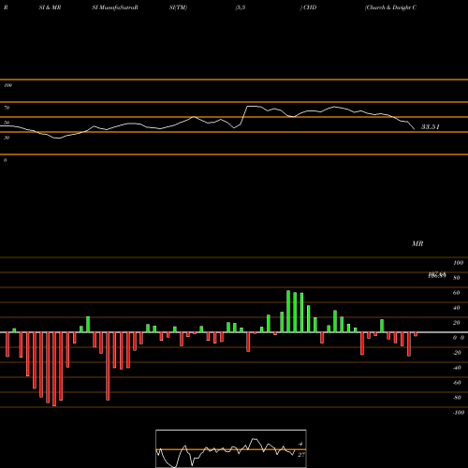The width and height of the screenshot is (468, 468).
Task: Click the SI & MR header text
Action: 50,7
